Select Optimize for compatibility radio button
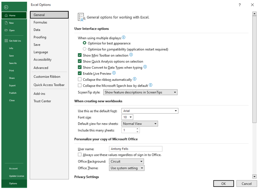Image resolution: width=260 pixels, height=190 pixels. [85, 49]
